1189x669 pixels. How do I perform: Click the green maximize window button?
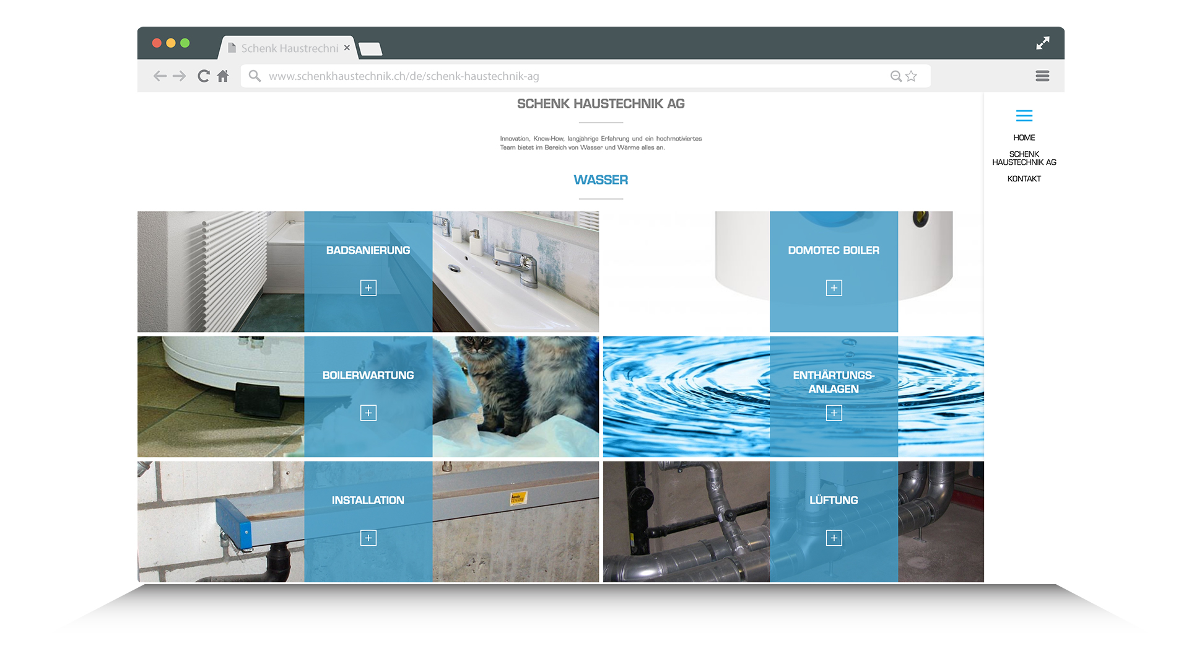185,43
